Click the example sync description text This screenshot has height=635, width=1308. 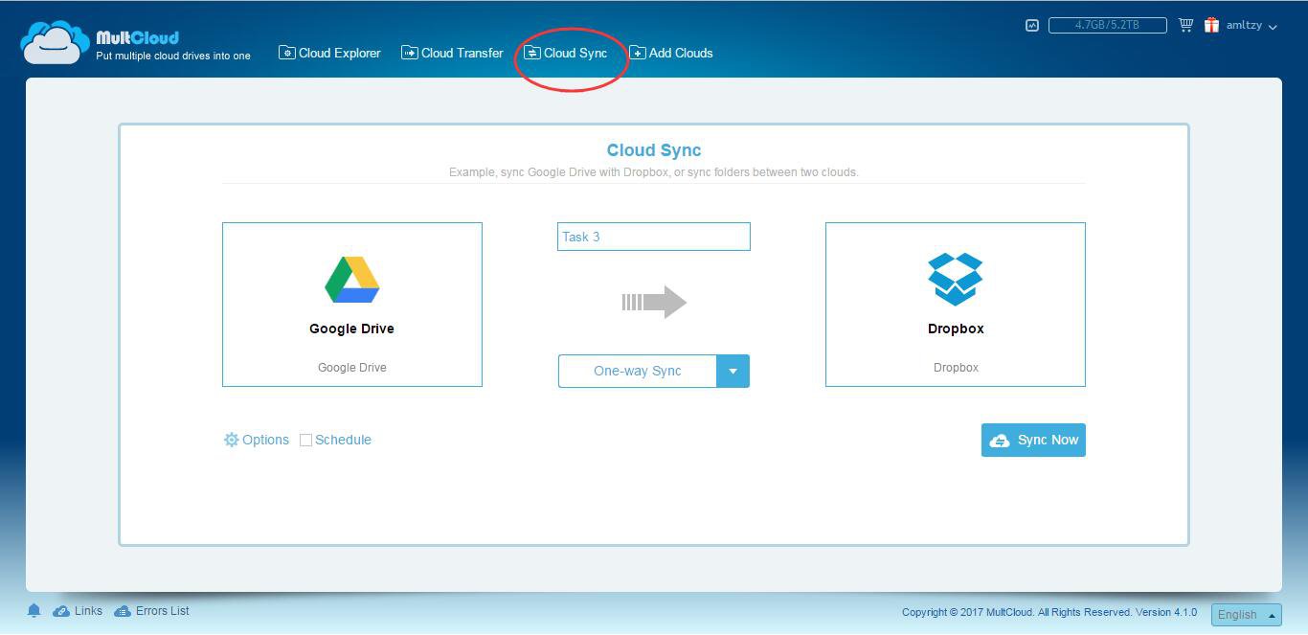click(x=654, y=172)
